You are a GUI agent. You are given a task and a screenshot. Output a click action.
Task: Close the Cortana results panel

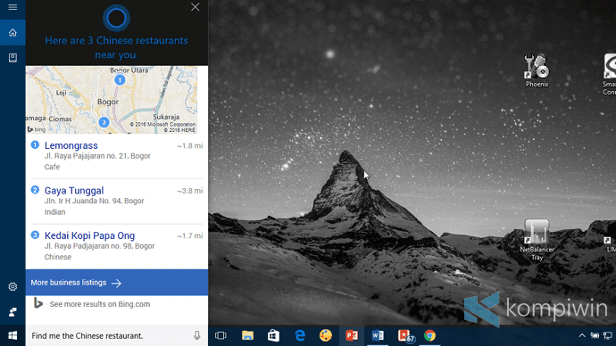195,7
